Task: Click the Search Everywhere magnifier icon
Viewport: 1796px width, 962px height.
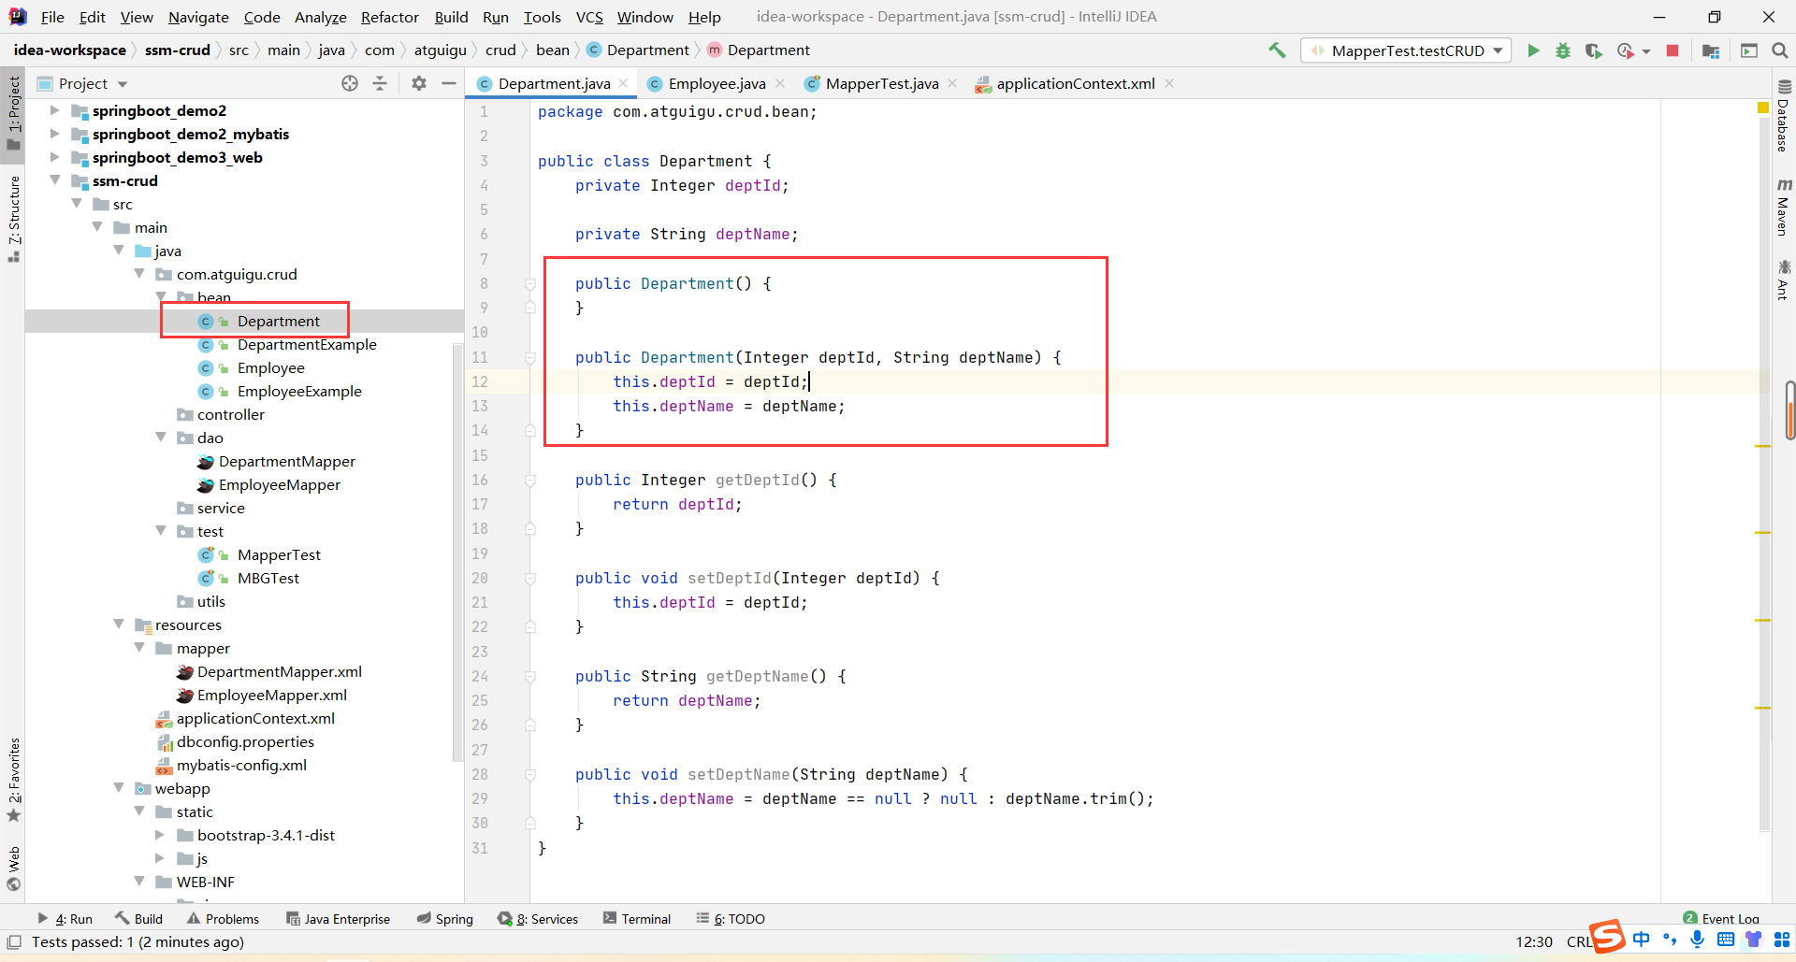Action: tap(1780, 50)
